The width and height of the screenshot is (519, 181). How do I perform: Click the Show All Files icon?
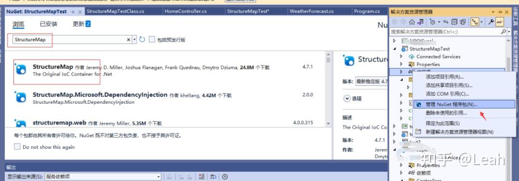pyautogui.click(x=463, y=22)
